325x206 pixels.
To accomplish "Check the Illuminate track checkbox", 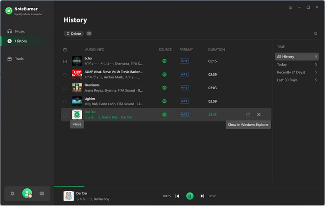I will [x=65, y=88].
